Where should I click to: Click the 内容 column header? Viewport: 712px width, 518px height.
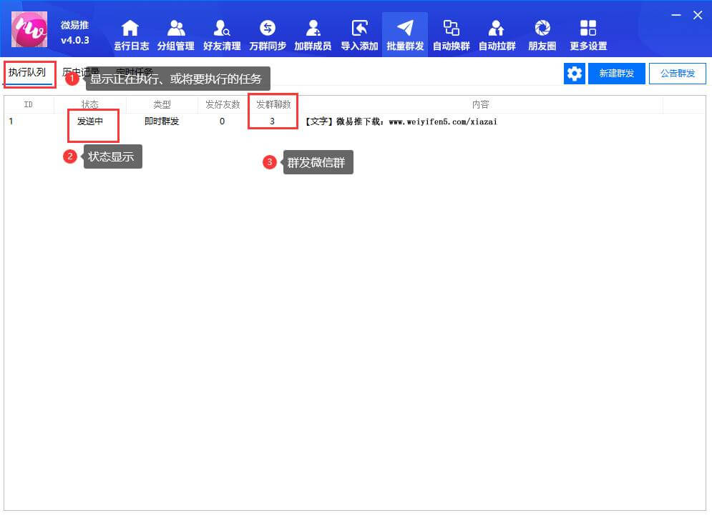pyautogui.click(x=480, y=104)
